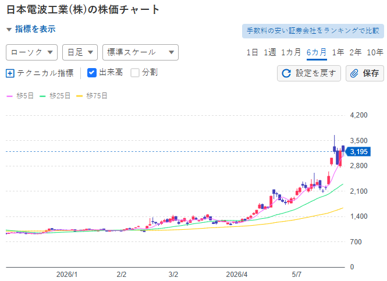387x281 pixels.
Task: Click the 2,100 axis value
Action: click(x=359, y=191)
